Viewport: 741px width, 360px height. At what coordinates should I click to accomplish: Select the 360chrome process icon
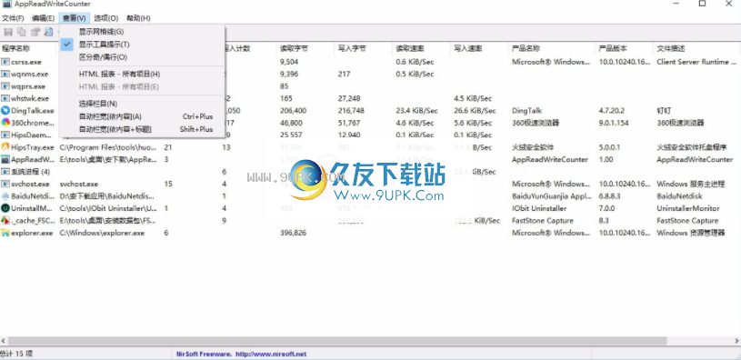[5, 123]
